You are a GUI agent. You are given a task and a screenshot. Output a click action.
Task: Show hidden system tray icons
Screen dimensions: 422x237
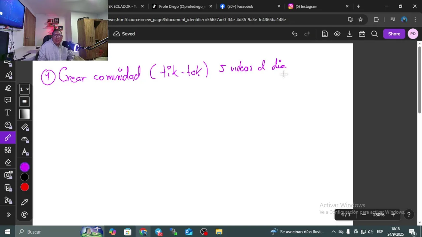333,232
